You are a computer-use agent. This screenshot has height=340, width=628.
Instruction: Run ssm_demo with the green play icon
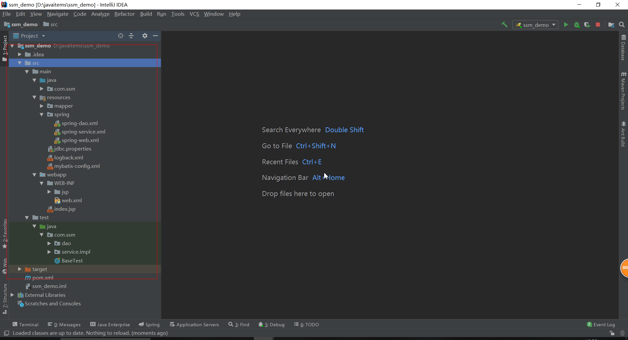click(x=566, y=25)
